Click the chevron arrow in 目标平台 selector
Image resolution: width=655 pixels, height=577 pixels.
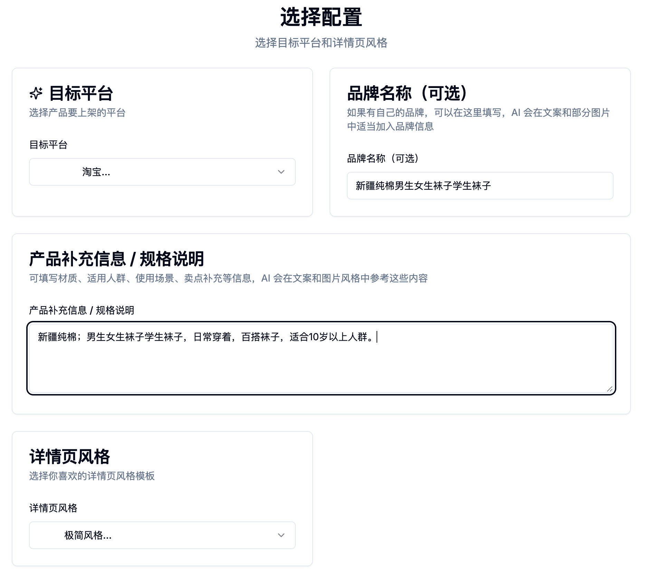(x=281, y=172)
